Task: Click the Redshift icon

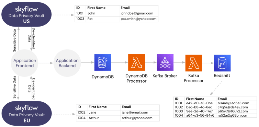Action: 222,63
